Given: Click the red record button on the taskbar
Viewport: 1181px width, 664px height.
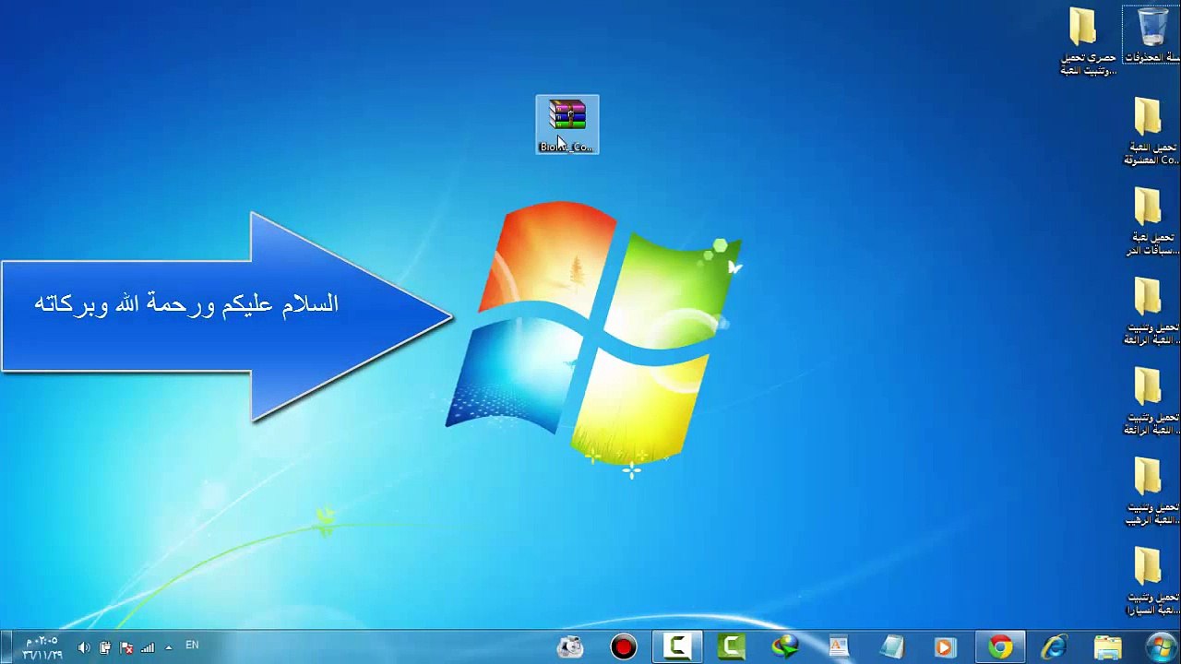Looking at the screenshot, I should [x=624, y=647].
